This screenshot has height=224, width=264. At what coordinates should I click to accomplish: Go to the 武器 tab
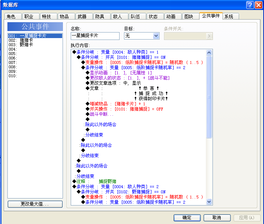pyautogui.click(x=84, y=17)
